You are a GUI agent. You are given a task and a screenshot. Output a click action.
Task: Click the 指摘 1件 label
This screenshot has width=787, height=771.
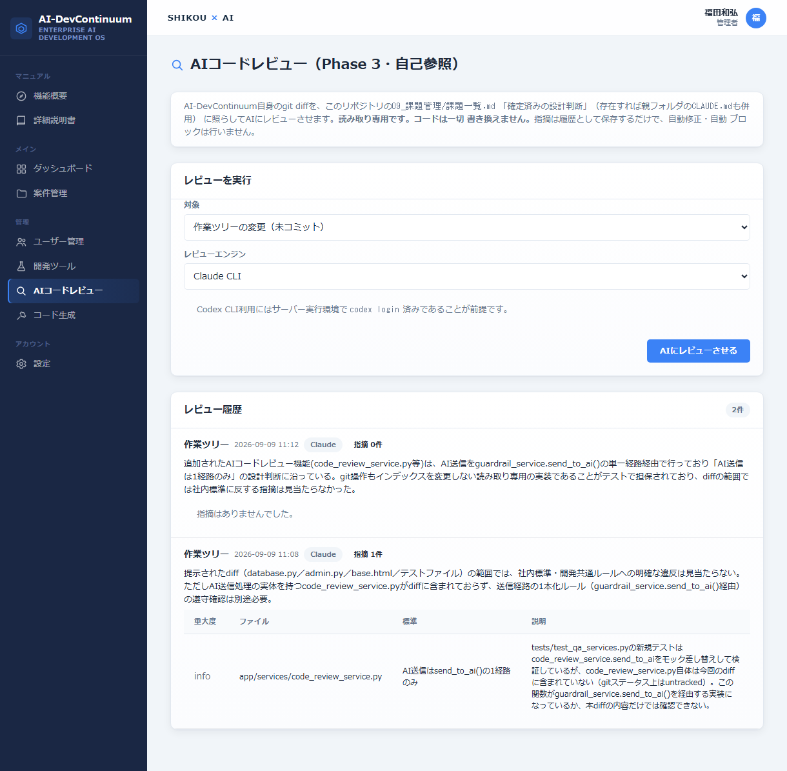368,554
